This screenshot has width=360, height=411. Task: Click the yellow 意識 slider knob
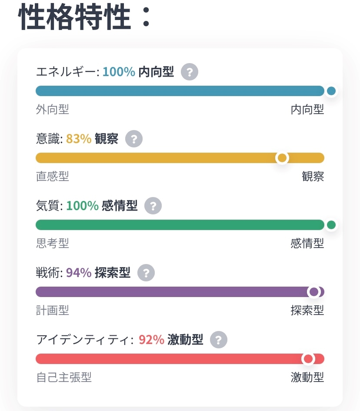[282, 158]
